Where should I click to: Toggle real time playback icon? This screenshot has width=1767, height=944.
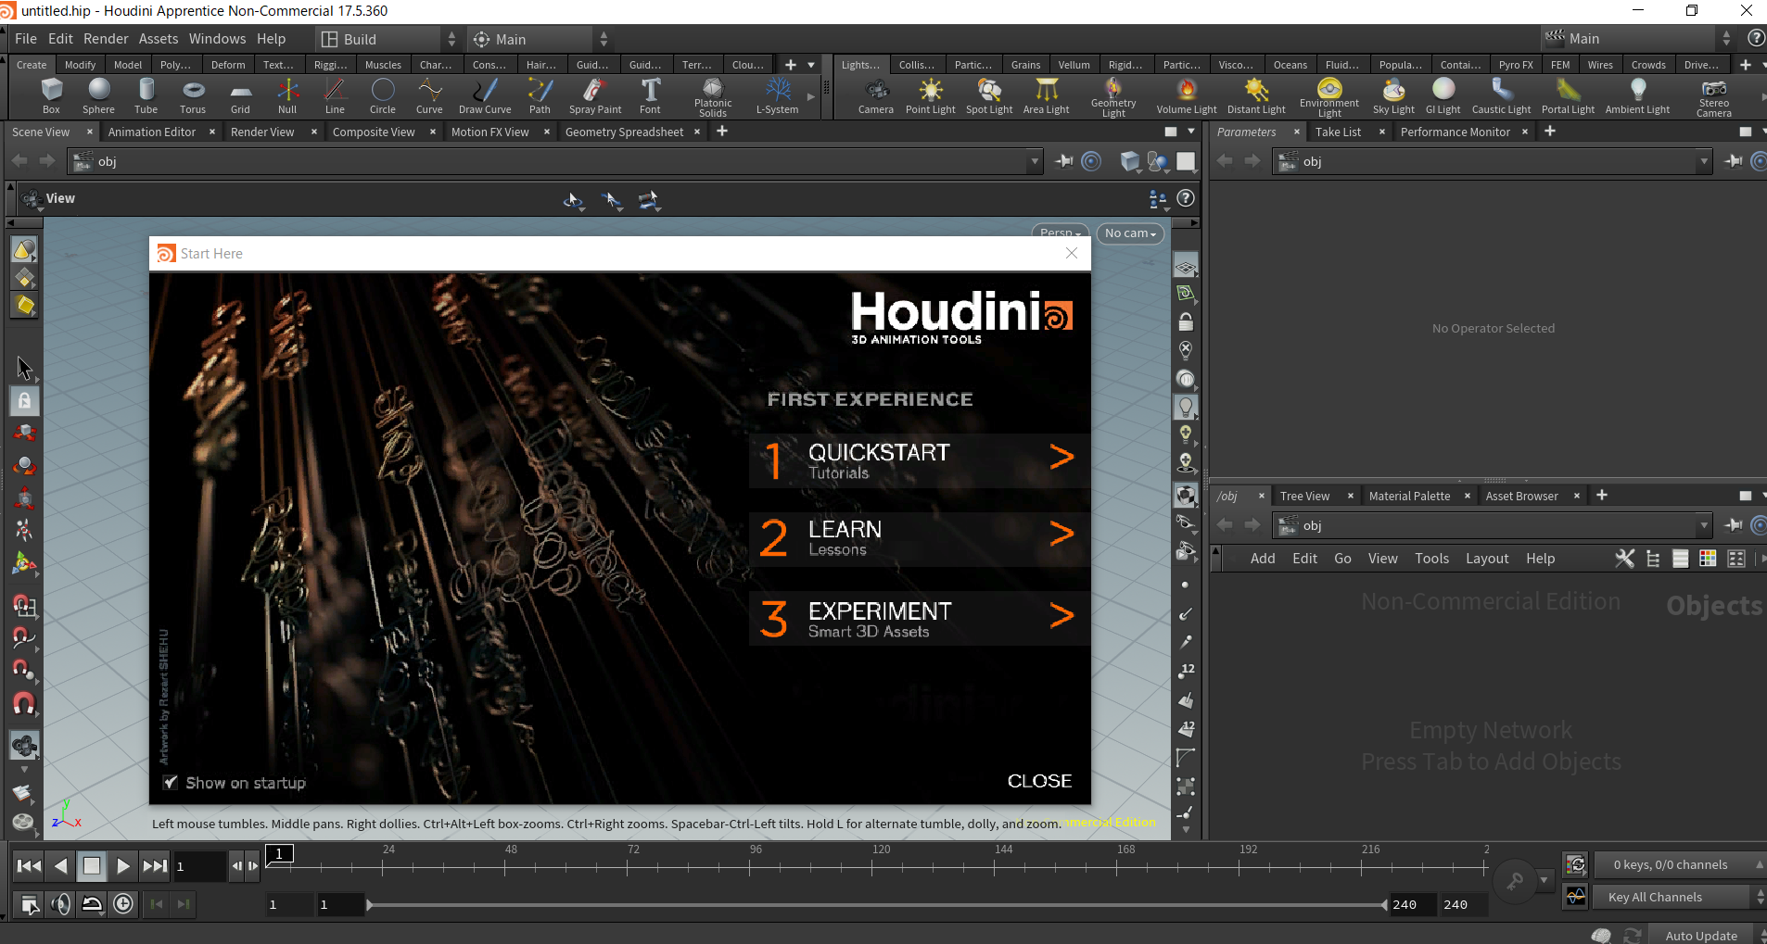(x=123, y=904)
